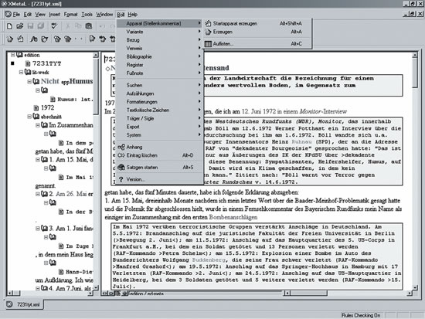Open the Register submenu
This screenshot has height=319, width=425.
tap(160, 65)
